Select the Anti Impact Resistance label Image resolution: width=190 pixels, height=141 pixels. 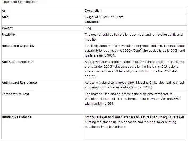(19, 83)
